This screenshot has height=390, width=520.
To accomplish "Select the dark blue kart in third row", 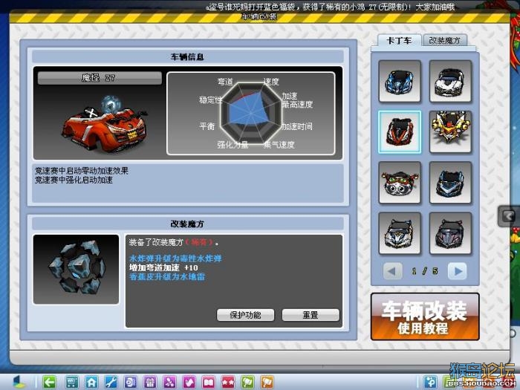I will coord(450,183).
